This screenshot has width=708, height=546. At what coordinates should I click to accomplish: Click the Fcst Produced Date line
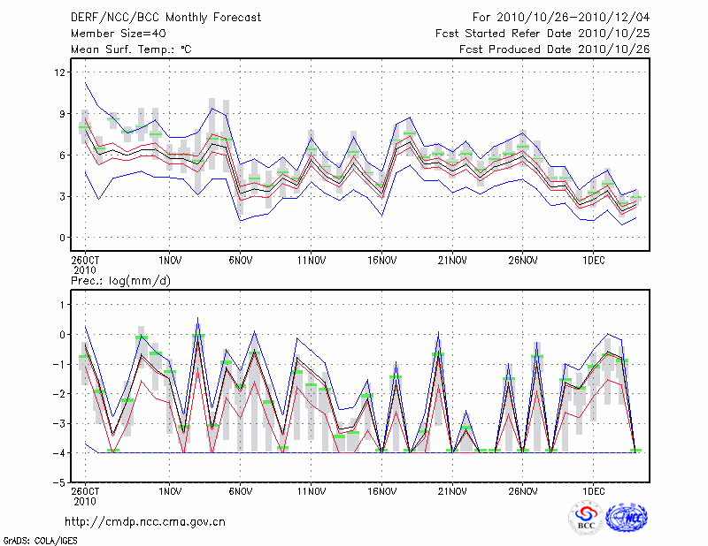point(554,49)
